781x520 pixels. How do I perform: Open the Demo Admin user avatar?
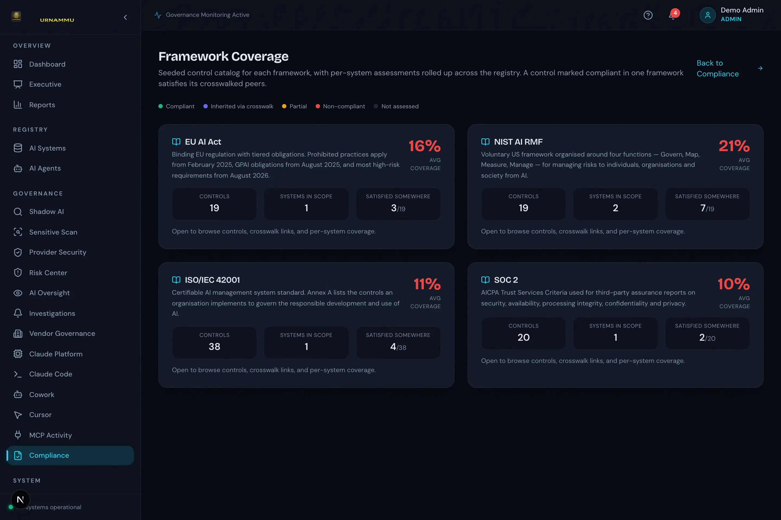(x=707, y=15)
